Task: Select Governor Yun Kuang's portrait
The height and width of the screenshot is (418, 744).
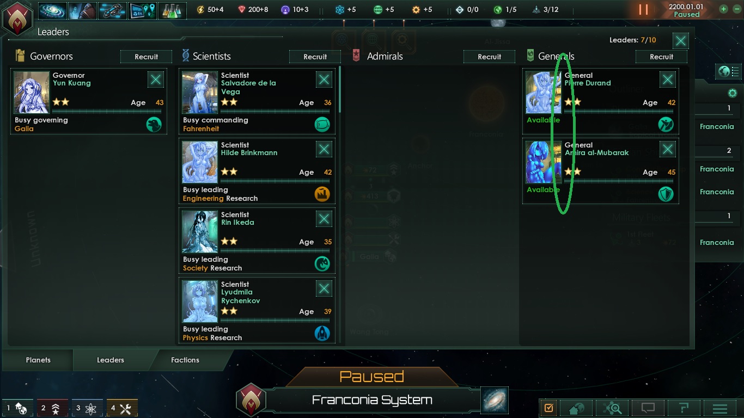Action: tap(32, 93)
